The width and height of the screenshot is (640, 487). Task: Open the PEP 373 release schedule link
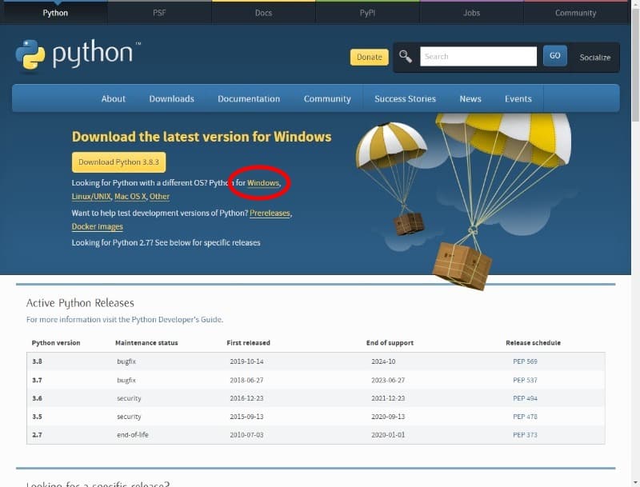tap(525, 435)
